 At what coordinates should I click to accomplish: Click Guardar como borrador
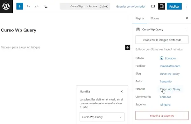[x=131, y=6]
